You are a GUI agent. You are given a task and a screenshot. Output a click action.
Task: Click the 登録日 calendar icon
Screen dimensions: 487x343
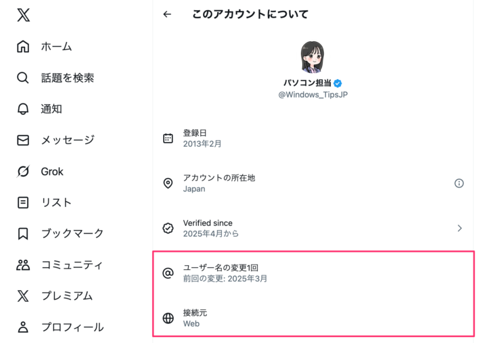(x=168, y=138)
